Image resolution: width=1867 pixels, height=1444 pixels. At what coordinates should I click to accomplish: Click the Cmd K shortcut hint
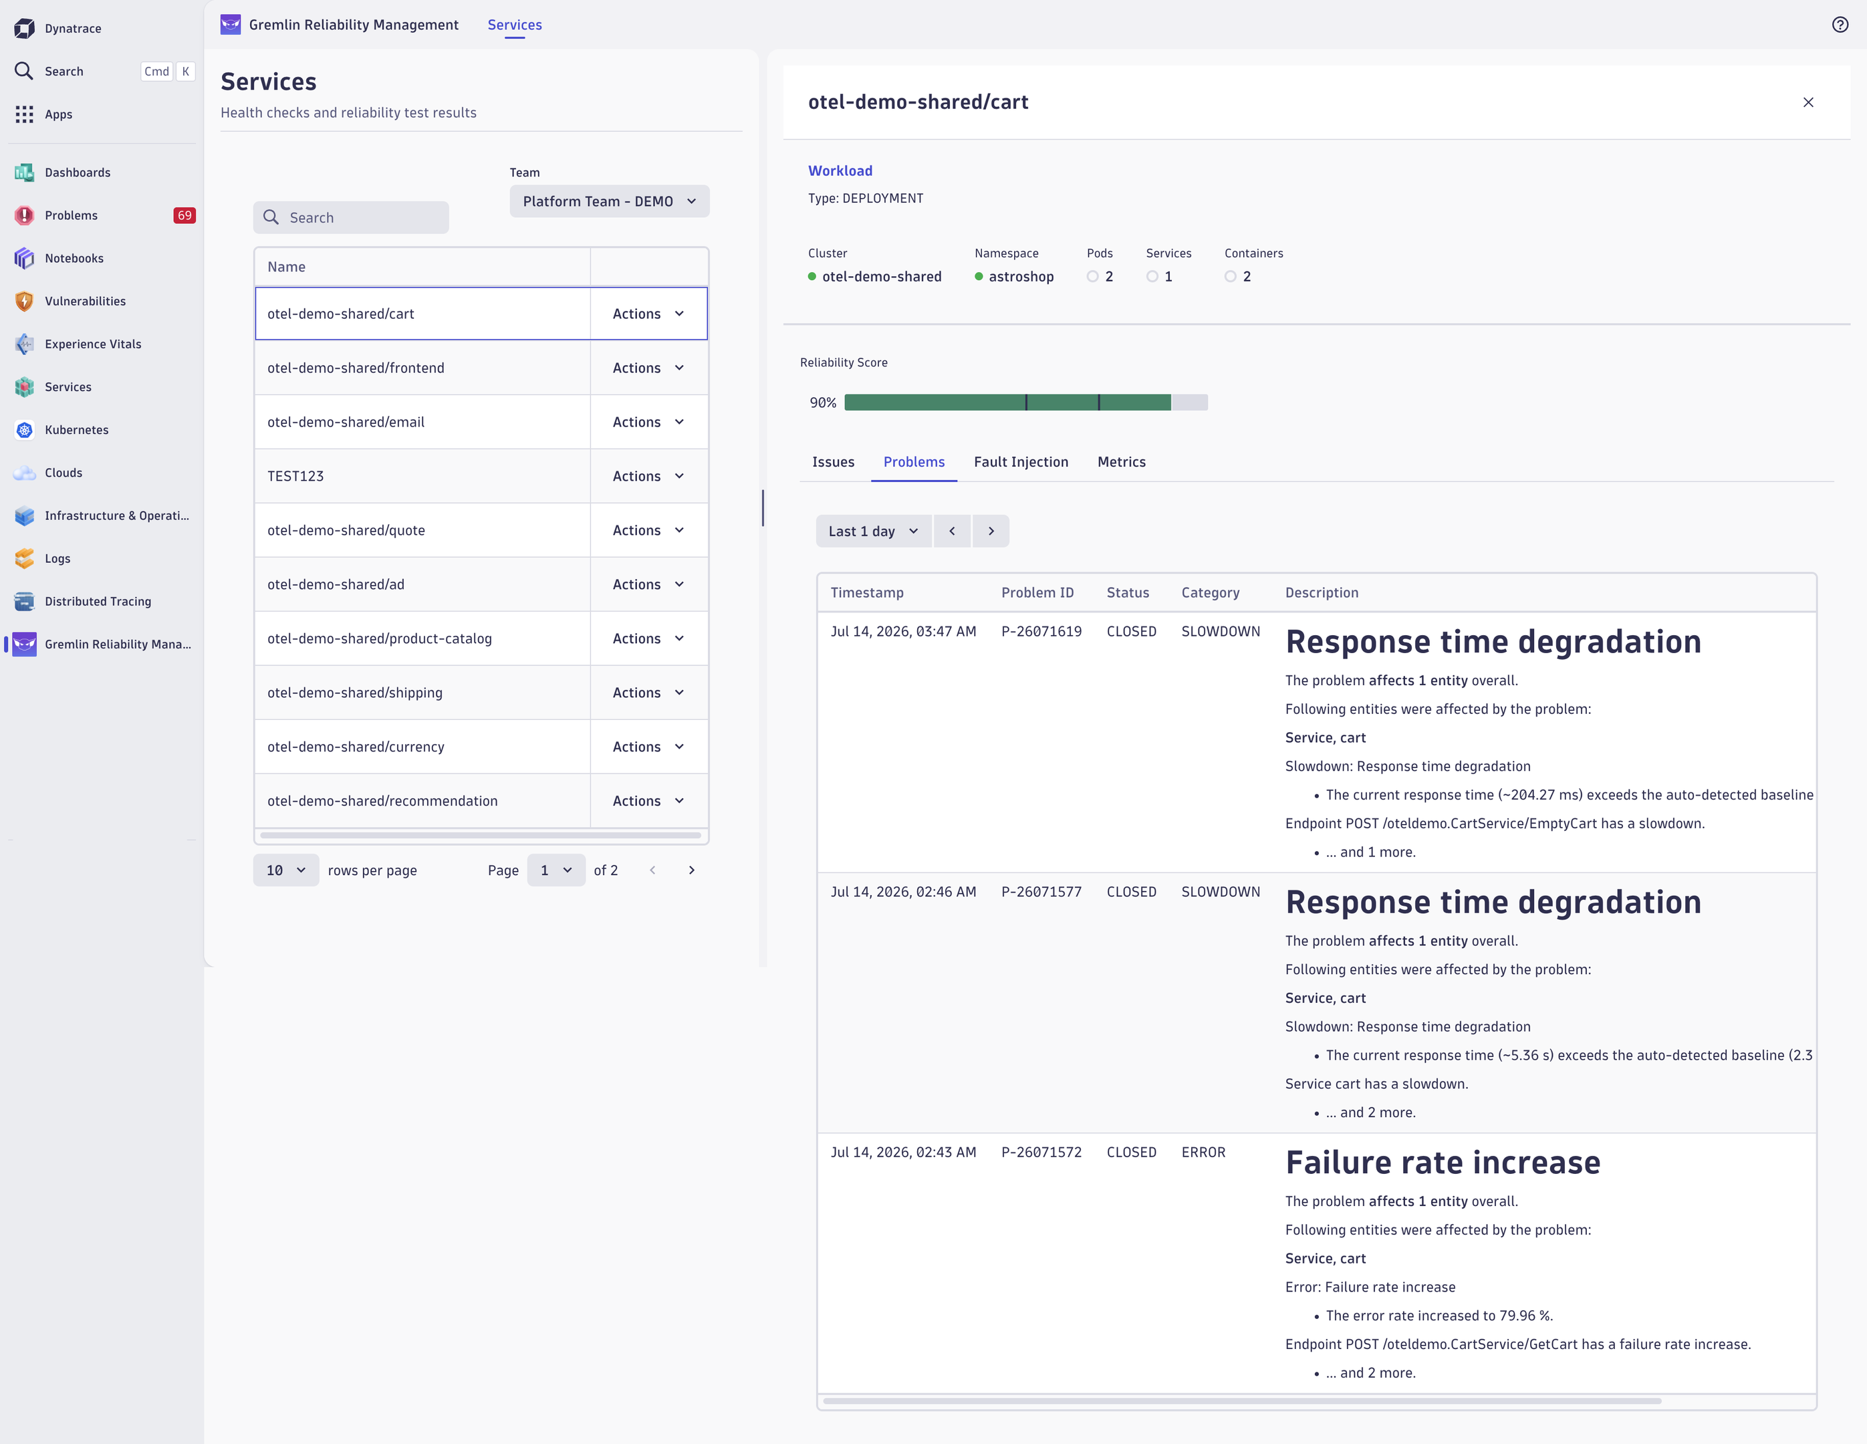[168, 71]
